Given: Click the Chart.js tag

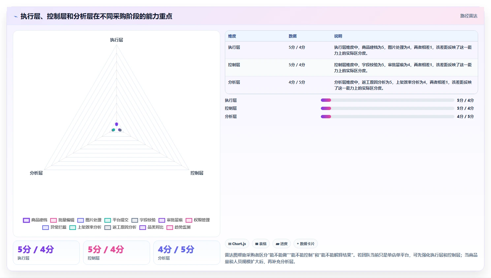Looking at the screenshot, I should 237,244.
